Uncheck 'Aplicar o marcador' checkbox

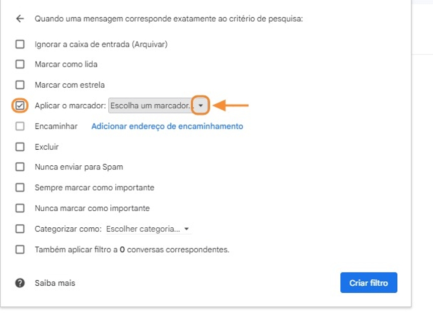point(20,106)
